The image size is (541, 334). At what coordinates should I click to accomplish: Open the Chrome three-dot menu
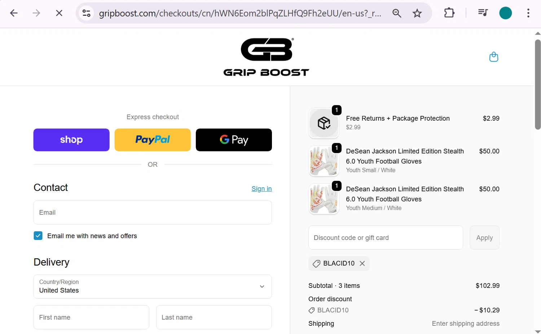coord(528,13)
